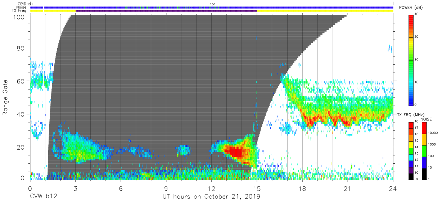Click the x-axis tick label "21"
Screen dimensions: 442x204
point(348,189)
